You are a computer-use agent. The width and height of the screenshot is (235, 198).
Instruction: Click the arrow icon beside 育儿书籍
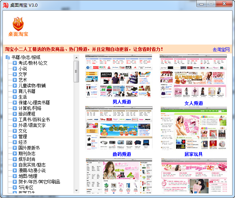coord(15,91)
